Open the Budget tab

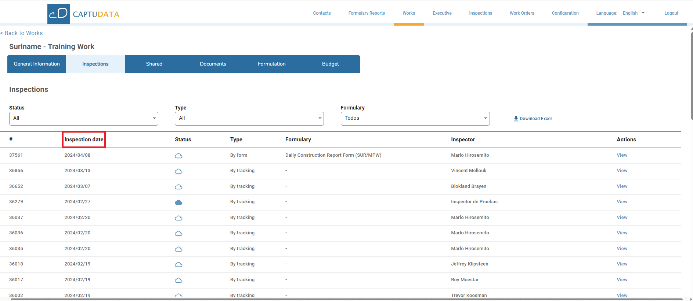tap(330, 64)
